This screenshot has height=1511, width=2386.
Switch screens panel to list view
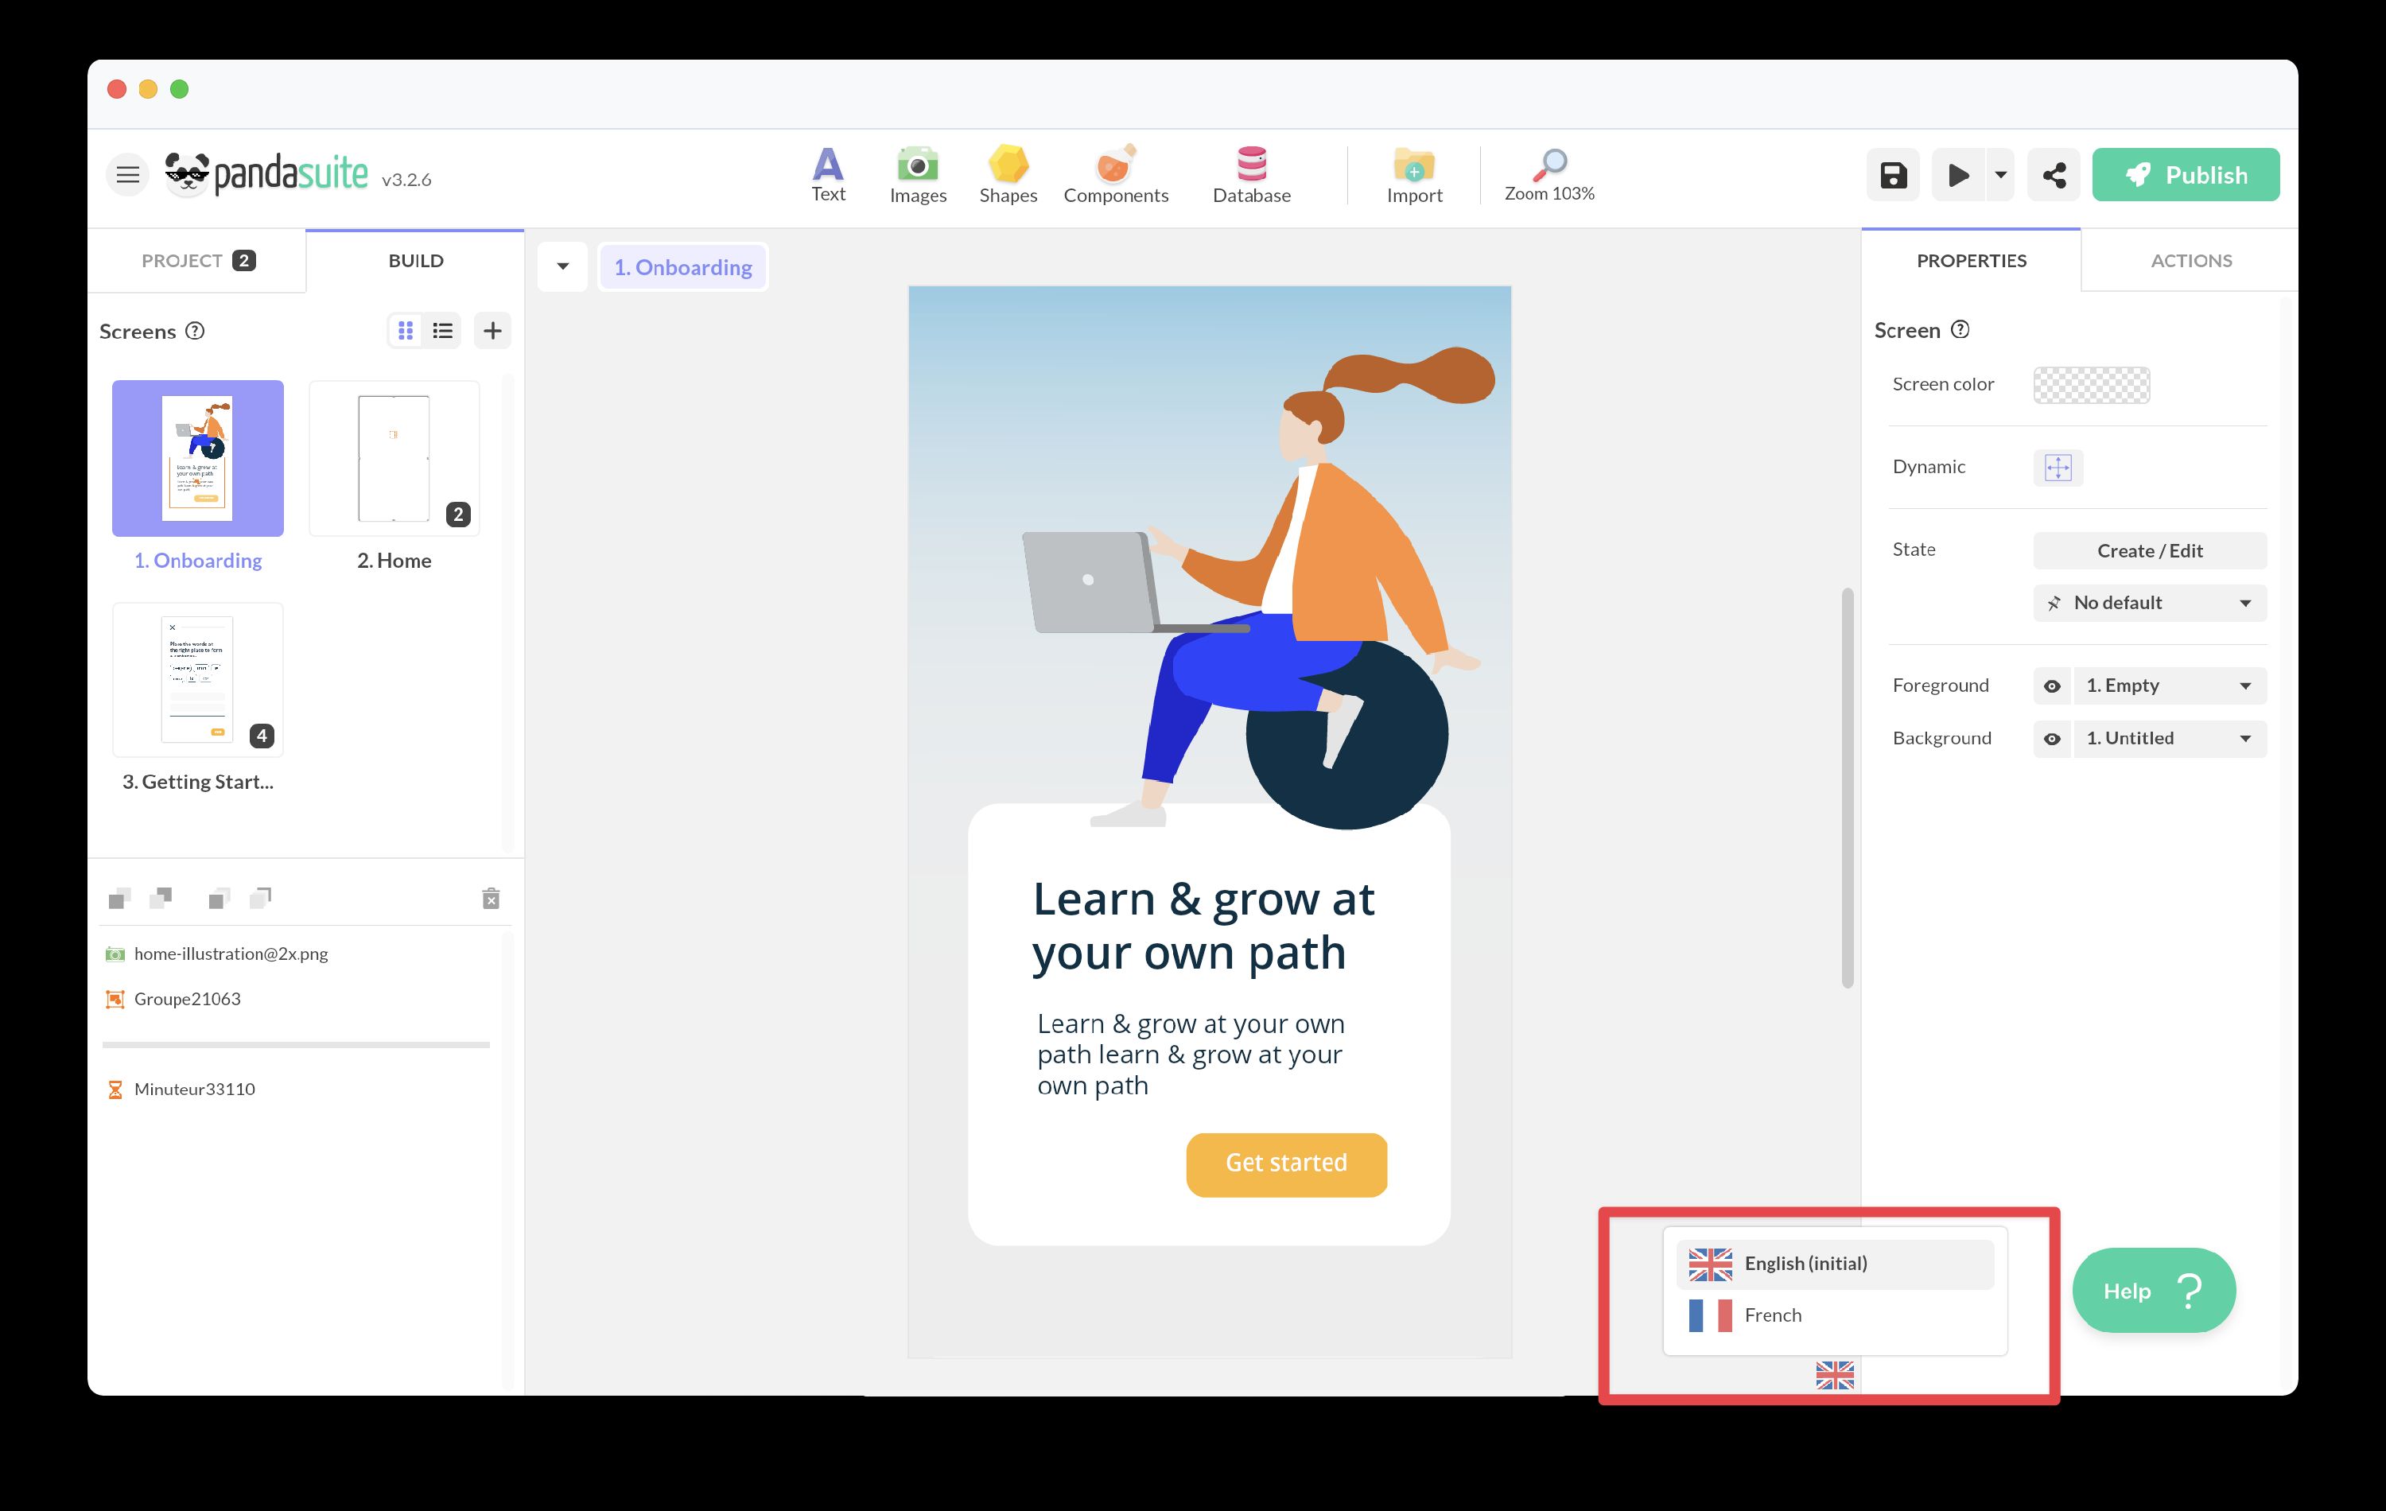[x=443, y=331]
